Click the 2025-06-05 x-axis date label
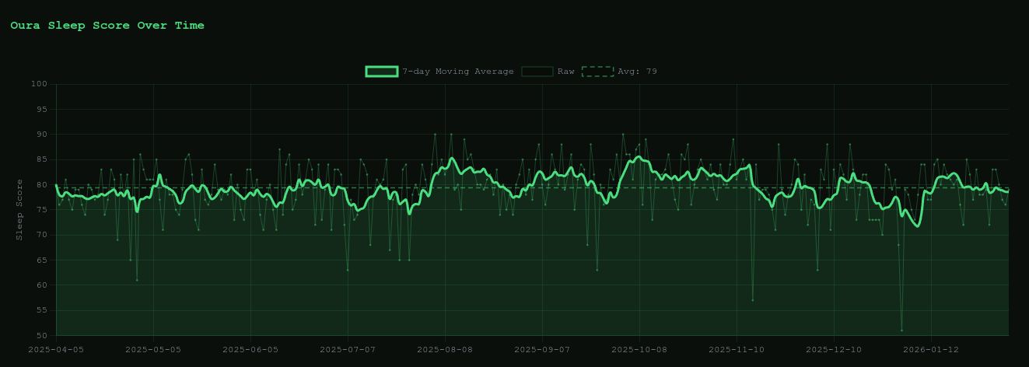Image resolution: width=1029 pixels, height=367 pixels. tap(250, 350)
